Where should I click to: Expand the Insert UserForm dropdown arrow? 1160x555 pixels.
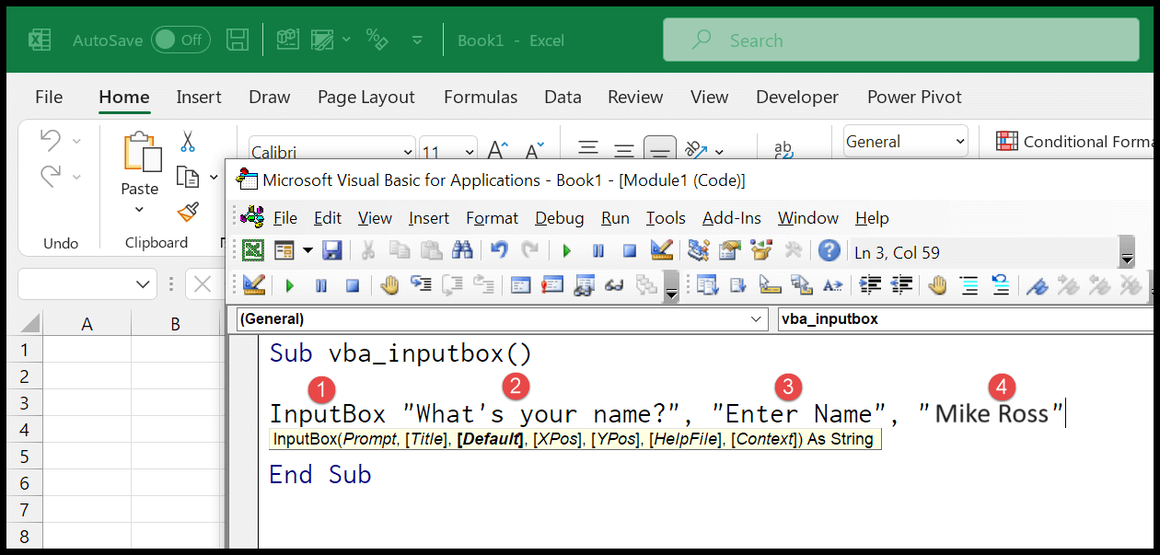point(307,250)
